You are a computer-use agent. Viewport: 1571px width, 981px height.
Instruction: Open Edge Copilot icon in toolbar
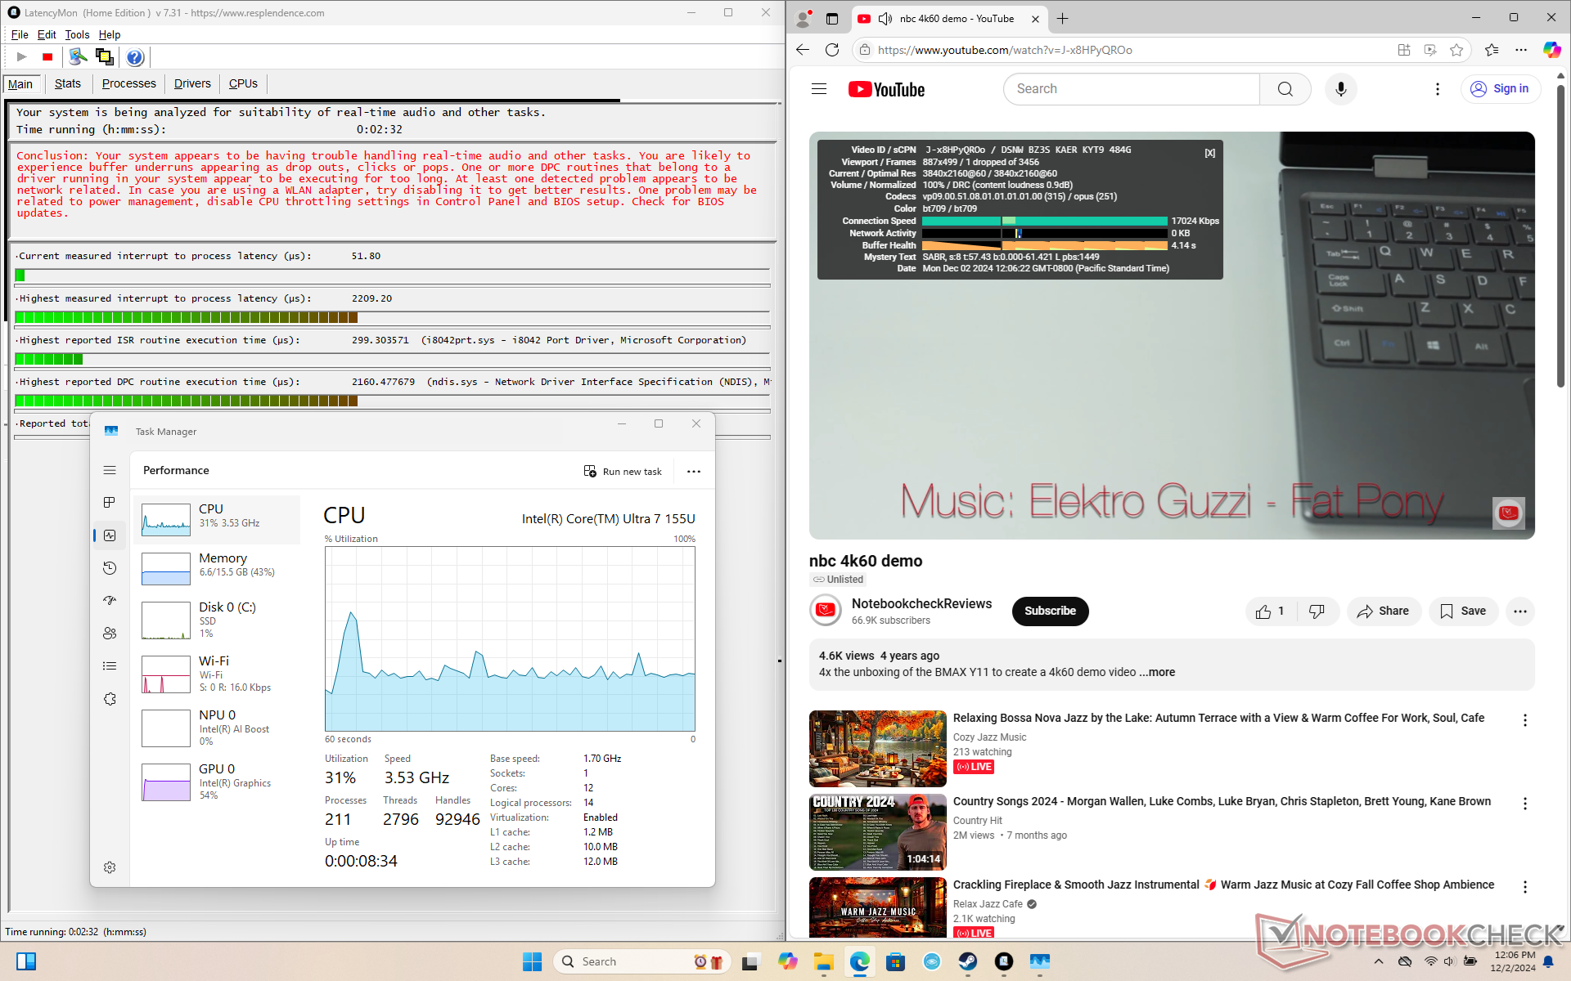[x=1551, y=50]
